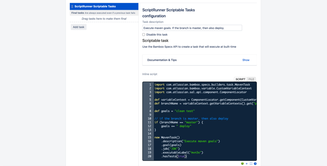Click the 'Drag tasks here to make them final' area
This screenshot has height=166, width=327.
(x=104, y=19)
